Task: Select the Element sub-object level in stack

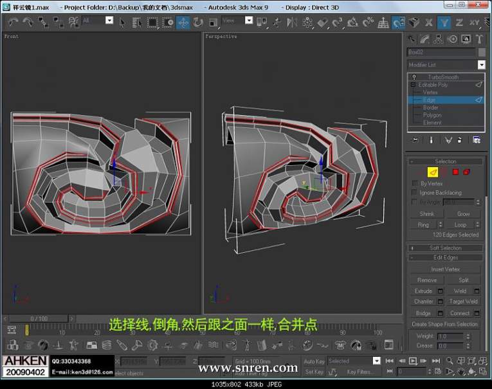Action: click(432, 123)
